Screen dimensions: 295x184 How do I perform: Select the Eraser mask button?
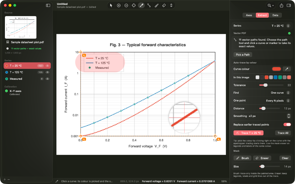coord(262,158)
